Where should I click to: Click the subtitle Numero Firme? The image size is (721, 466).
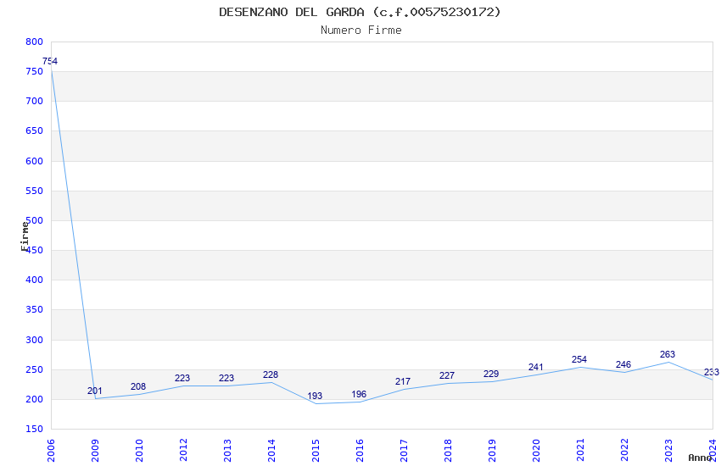(x=361, y=31)
